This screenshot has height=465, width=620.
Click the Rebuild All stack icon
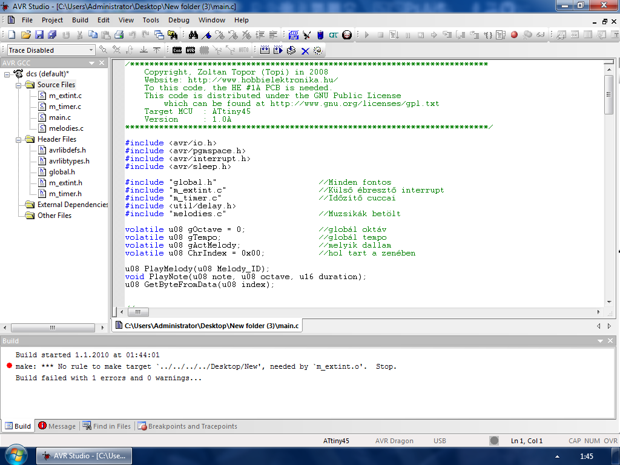tap(291, 50)
